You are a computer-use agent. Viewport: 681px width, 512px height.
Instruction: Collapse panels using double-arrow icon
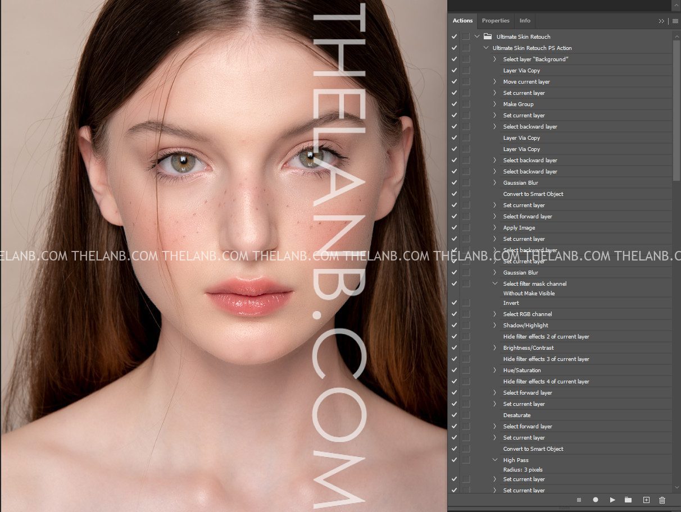point(661,21)
